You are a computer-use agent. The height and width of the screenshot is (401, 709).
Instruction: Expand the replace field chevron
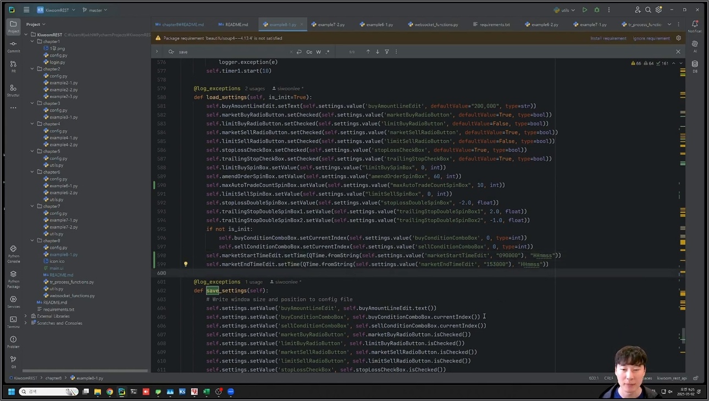(x=157, y=52)
